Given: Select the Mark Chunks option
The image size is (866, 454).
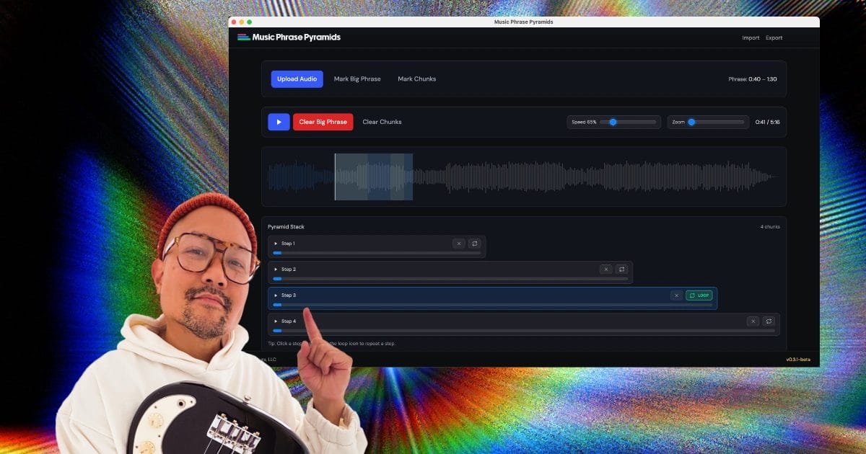Looking at the screenshot, I should point(416,79).
